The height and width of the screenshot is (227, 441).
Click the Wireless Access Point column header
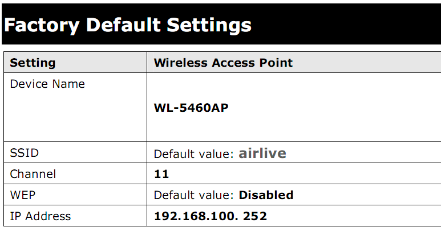[x=223, y=62]
